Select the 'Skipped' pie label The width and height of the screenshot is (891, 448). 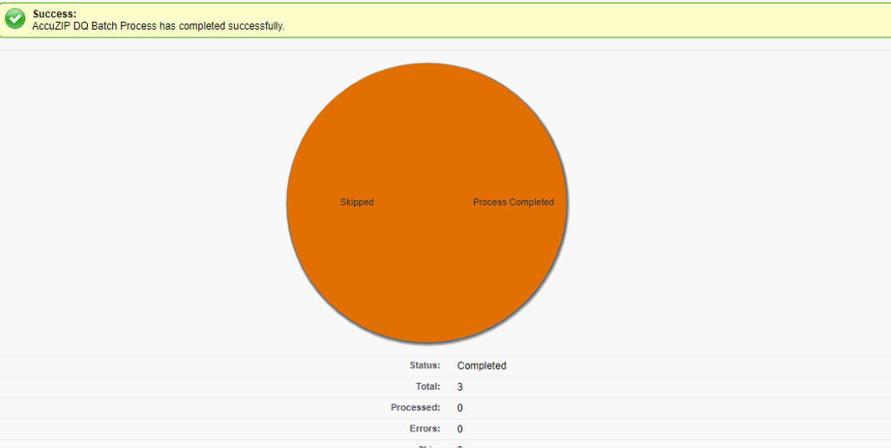357,202
